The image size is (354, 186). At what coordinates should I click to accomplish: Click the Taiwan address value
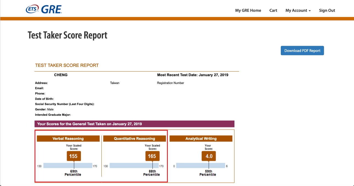[115, 83]
